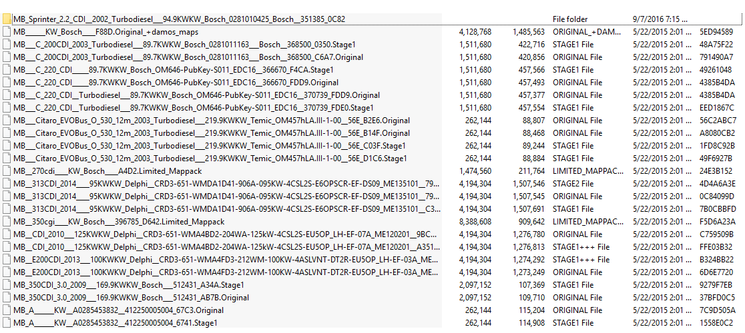Click the packed size 909,642
This screenshot has width=745, height=333.
pyautogui.click(x=532, y=221)
